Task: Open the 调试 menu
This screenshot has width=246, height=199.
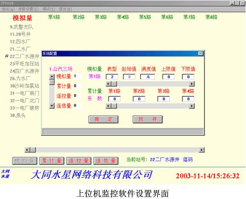Action: point(48,9)
